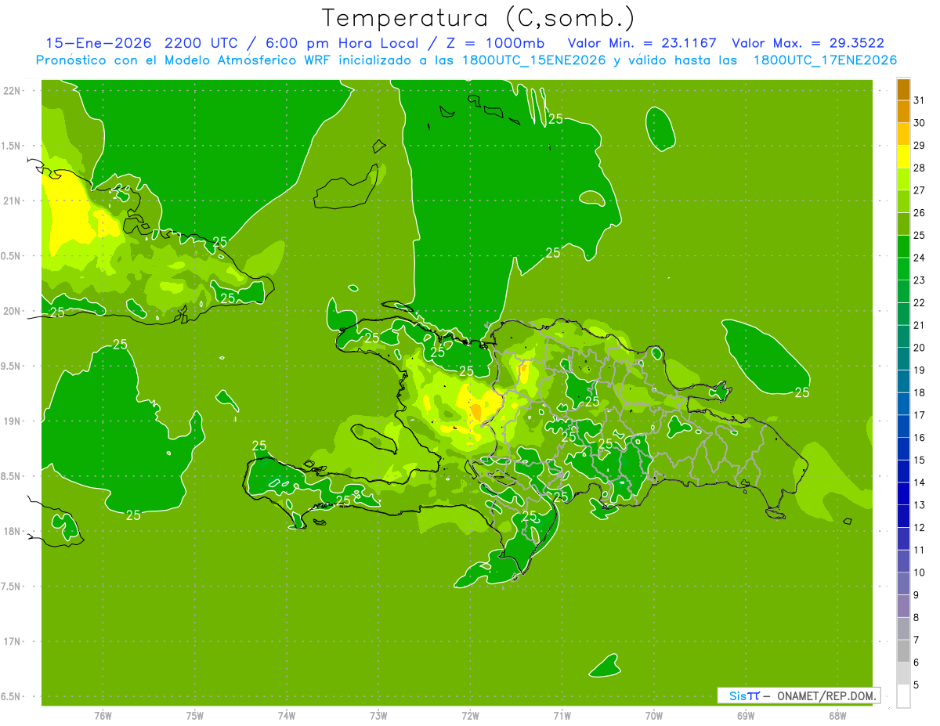Click the 'Temperatura (C,somb.)' title

click(x=479, y=18)
